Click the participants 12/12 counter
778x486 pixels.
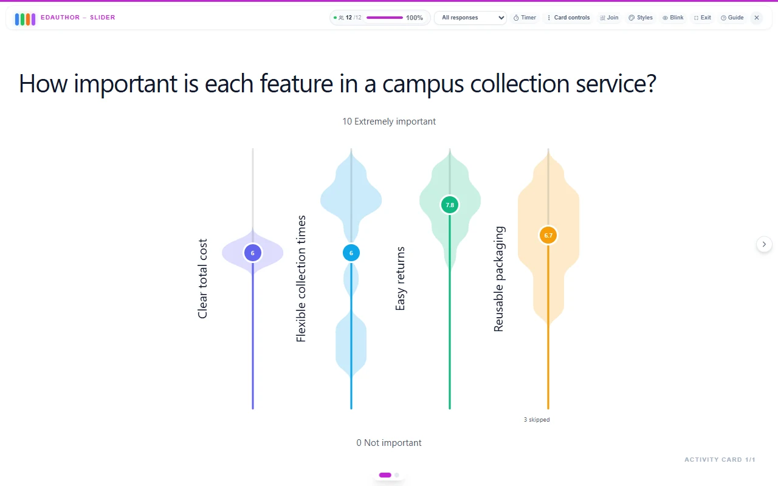(349, 18)
